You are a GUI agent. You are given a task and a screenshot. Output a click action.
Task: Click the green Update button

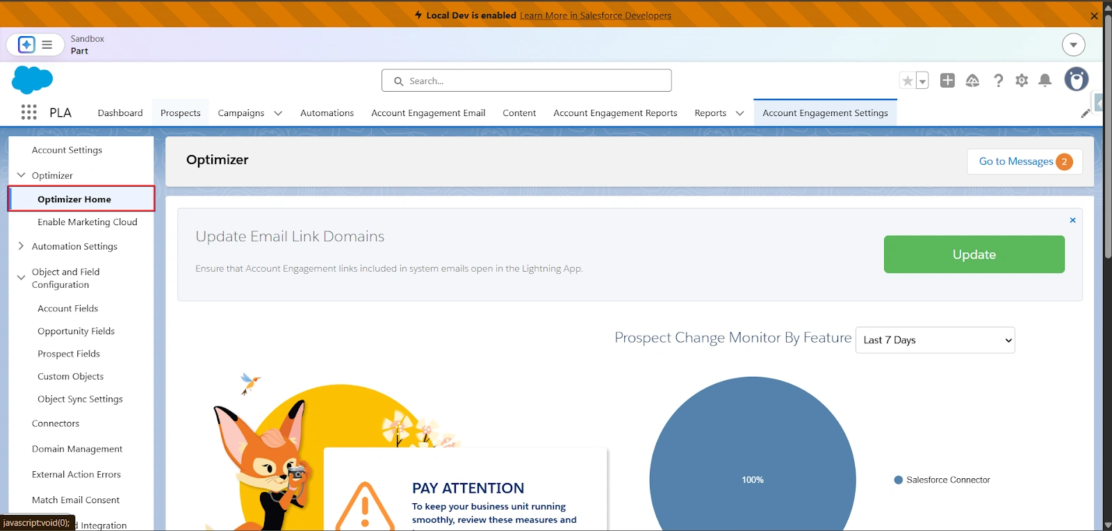[x=974, y=254]
